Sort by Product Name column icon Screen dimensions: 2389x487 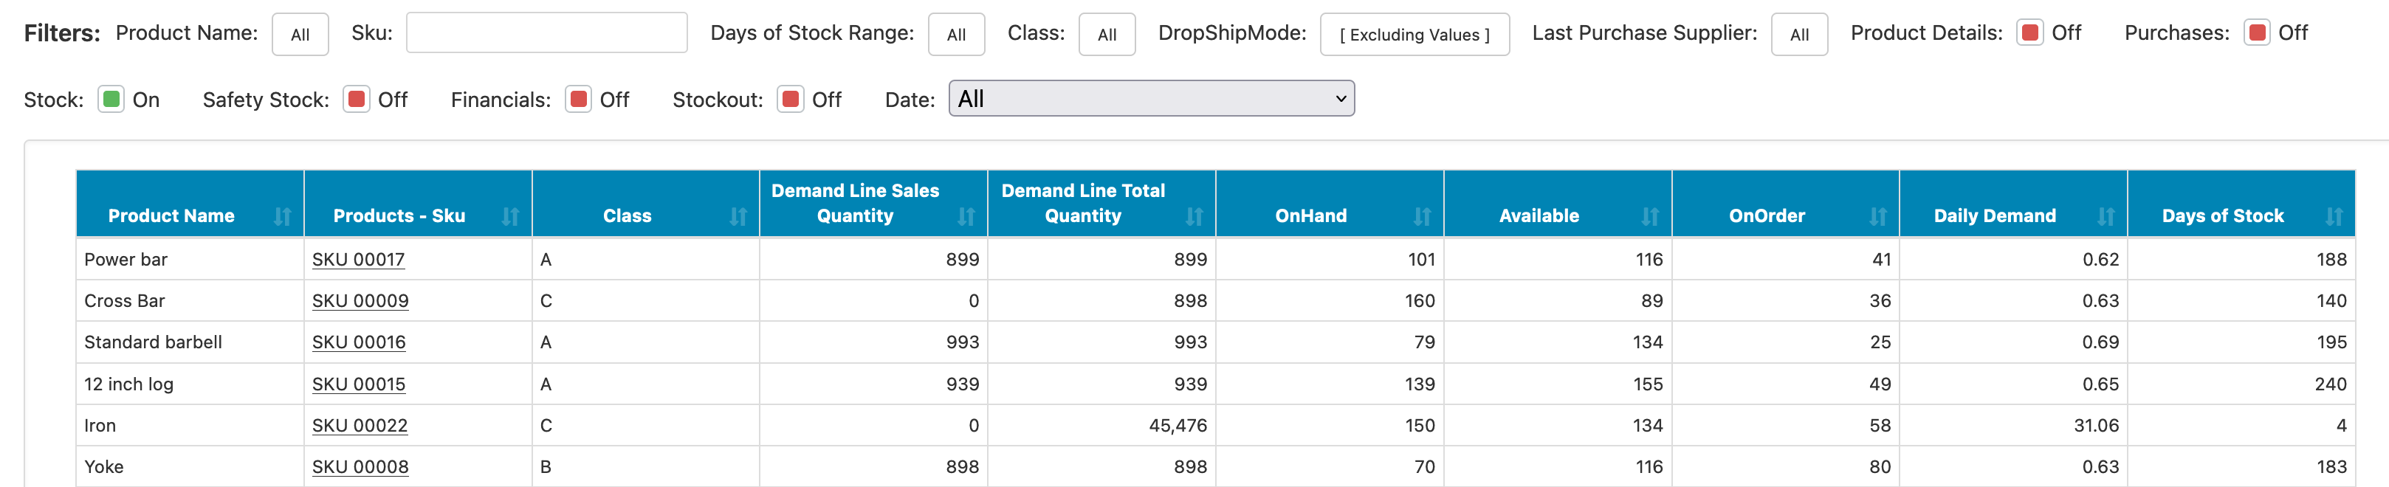tap(283, 216)
